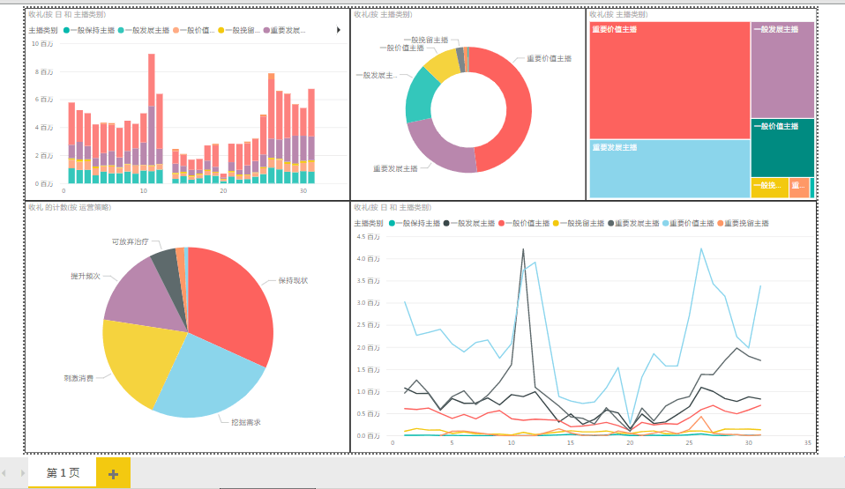The image size is (845, 489).
Task: Open the 第 1 页 page tab
Action: click(63, 473)
